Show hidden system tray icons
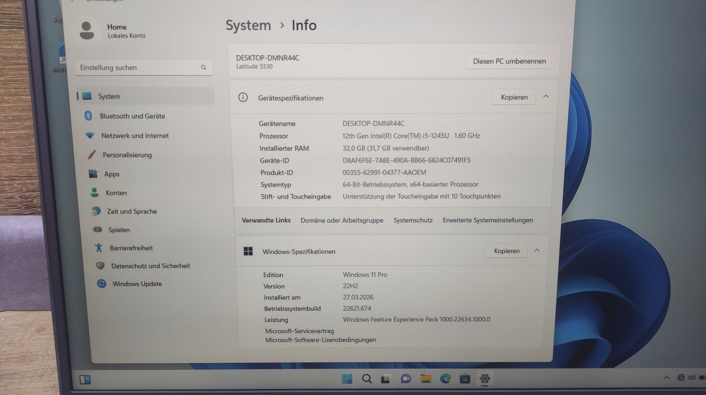This screenshot has width=706, height=395. (667, 378)
